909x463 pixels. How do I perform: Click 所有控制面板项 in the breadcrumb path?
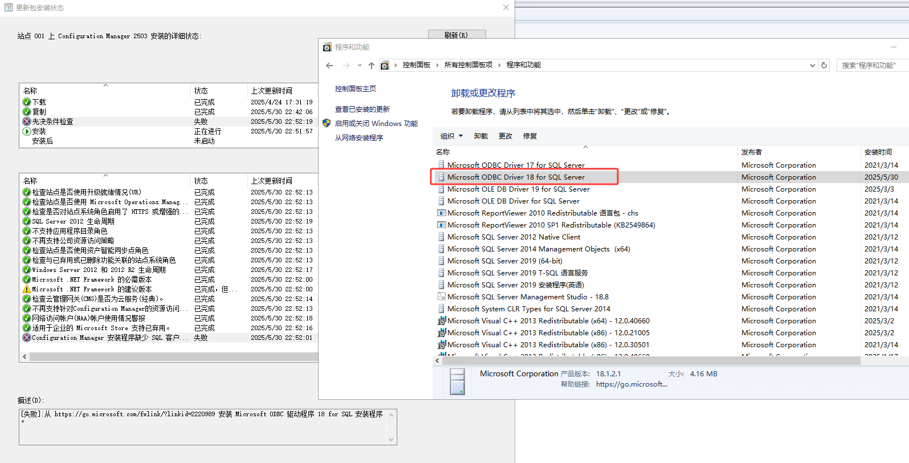click(x=468, y=65)
